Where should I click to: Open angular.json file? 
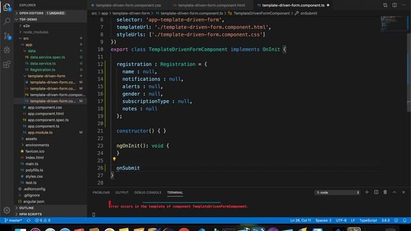coord(50,201)
